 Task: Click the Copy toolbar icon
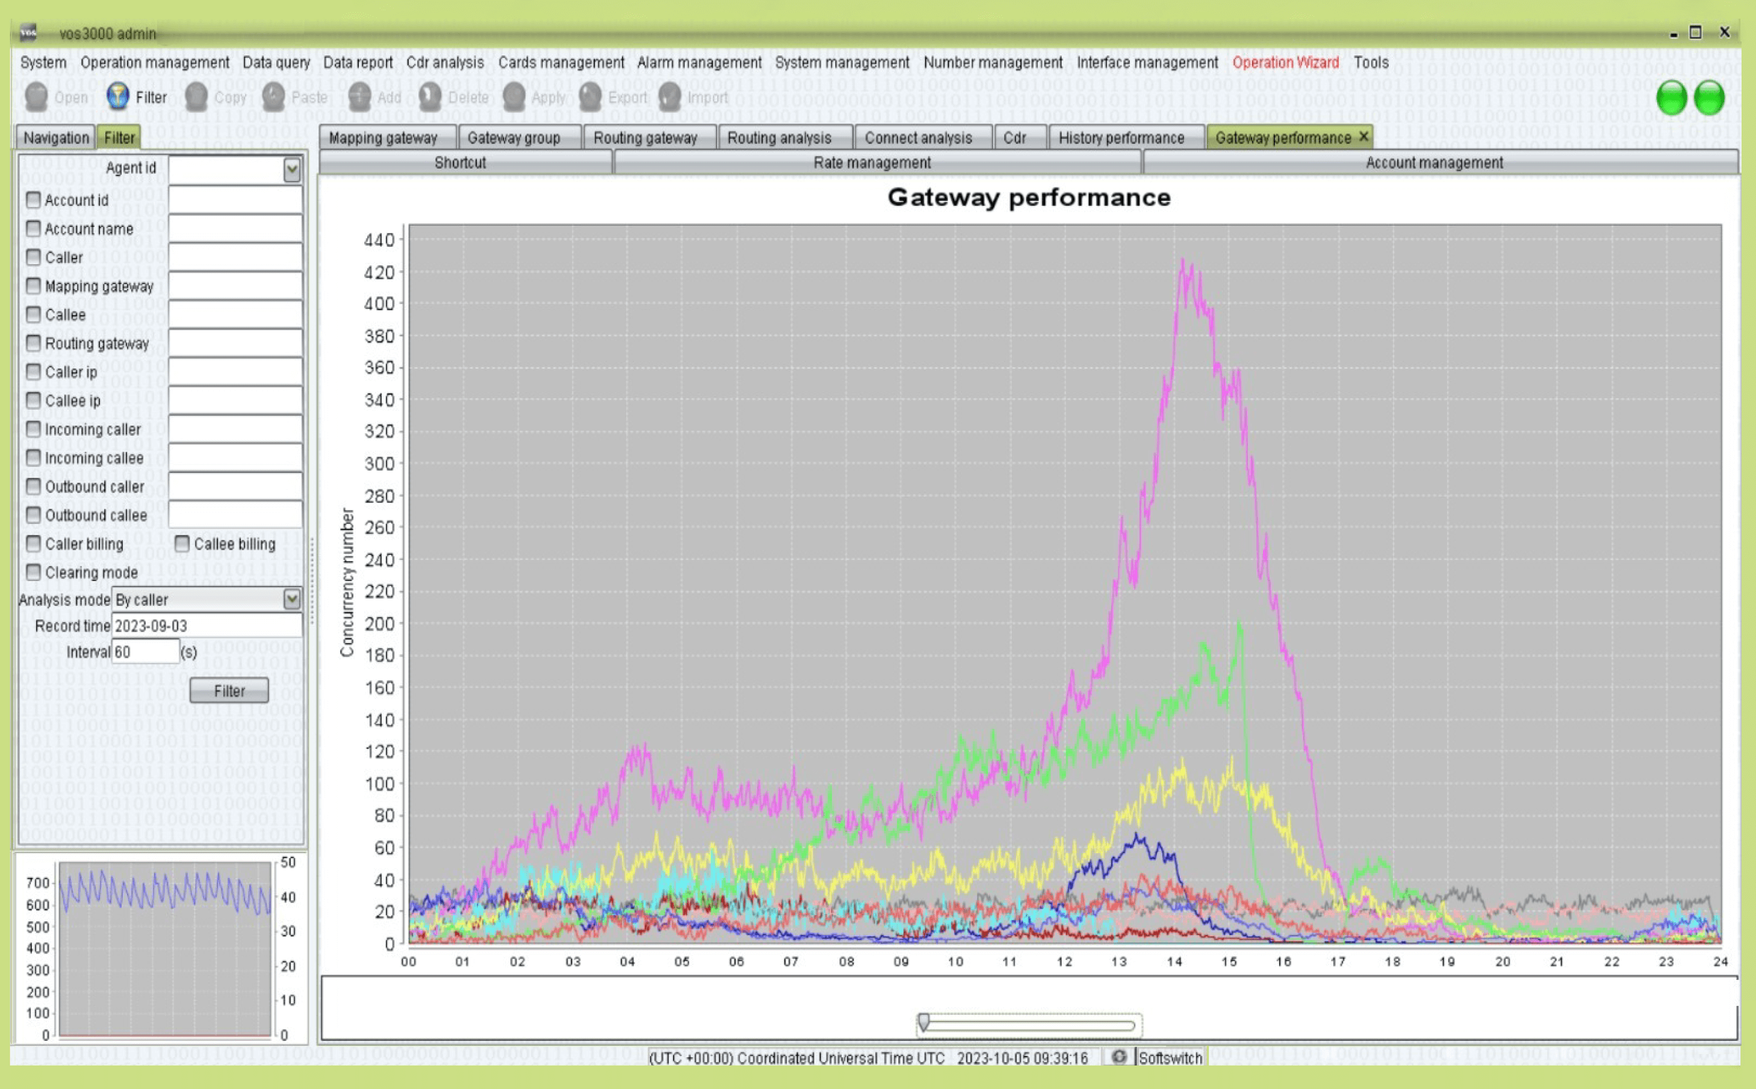pos(196,97)
